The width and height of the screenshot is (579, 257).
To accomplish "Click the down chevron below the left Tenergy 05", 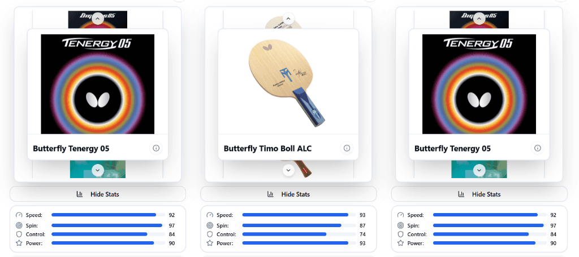I will click(x=97, y=169).
